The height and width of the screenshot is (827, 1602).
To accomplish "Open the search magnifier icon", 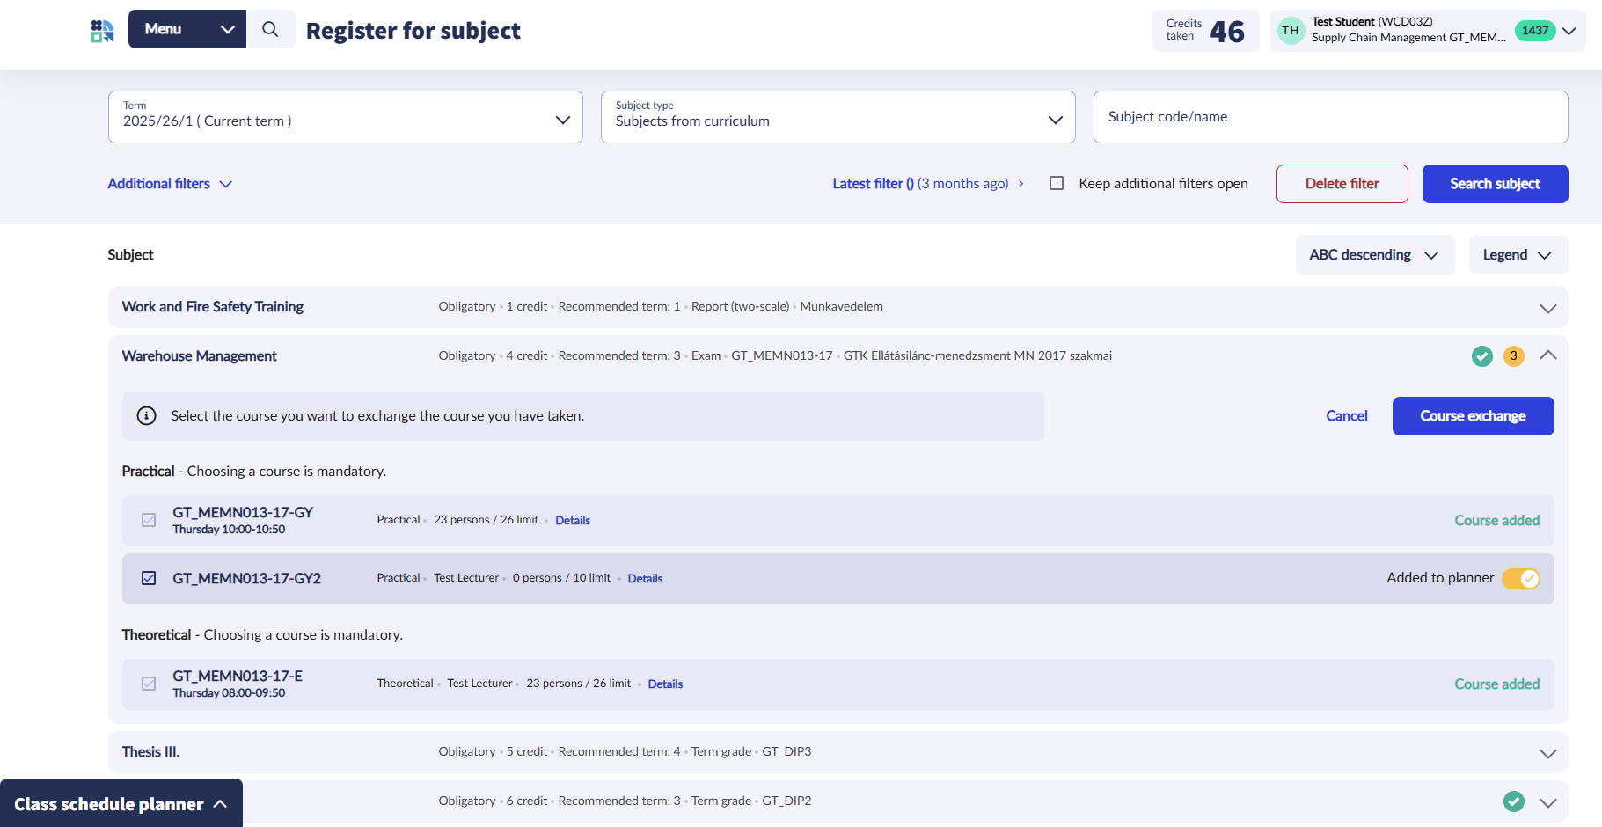I will [270, 29].
